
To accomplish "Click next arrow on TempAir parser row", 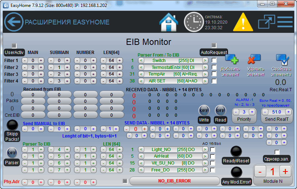I will pos(205,74).
